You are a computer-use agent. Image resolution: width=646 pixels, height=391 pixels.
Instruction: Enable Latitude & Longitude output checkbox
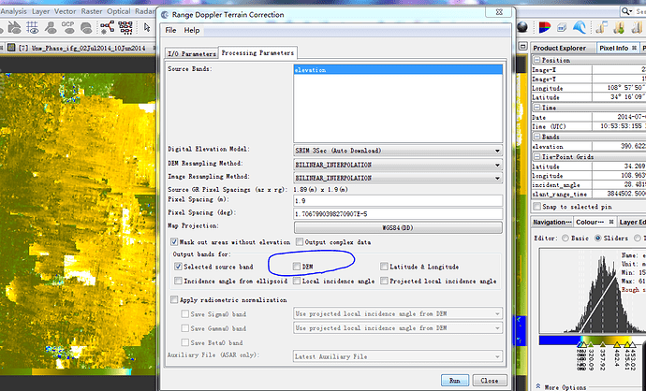(384, 267)
